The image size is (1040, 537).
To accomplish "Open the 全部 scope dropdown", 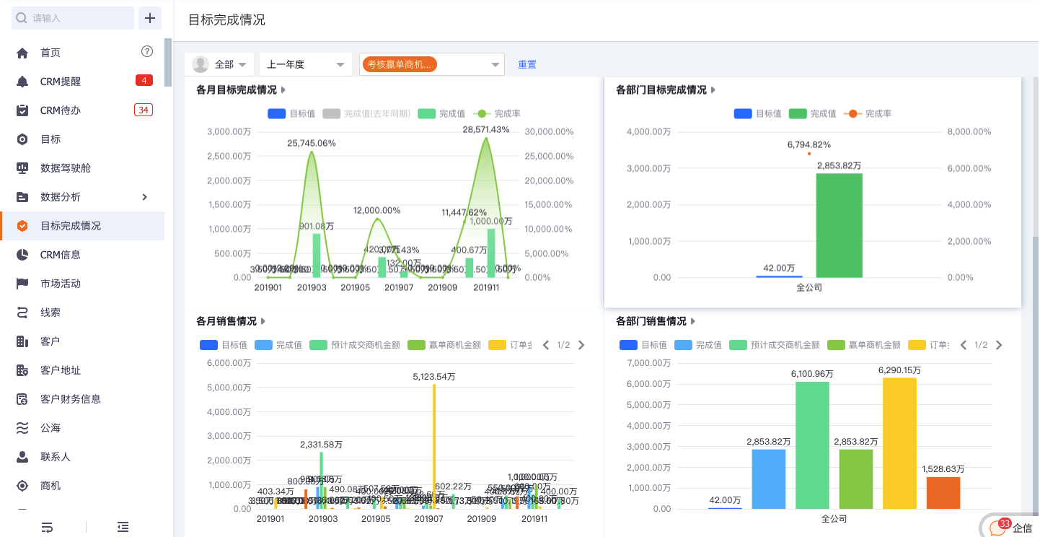I will (x=219, y=64).
